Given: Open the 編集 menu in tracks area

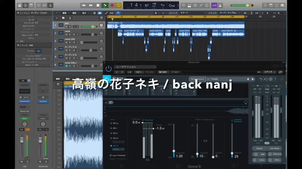Looking at the screenshot, I should 65,13.
